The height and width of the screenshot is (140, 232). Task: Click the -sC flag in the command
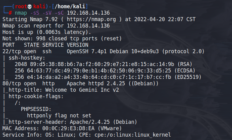tap(59, 13)
